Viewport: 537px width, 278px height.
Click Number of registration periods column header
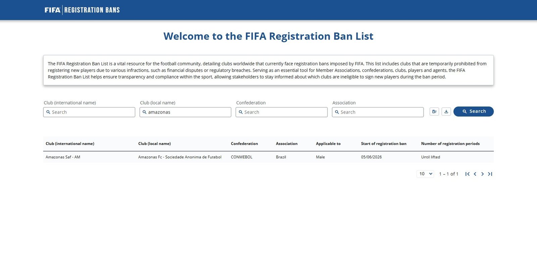(450, 144)
